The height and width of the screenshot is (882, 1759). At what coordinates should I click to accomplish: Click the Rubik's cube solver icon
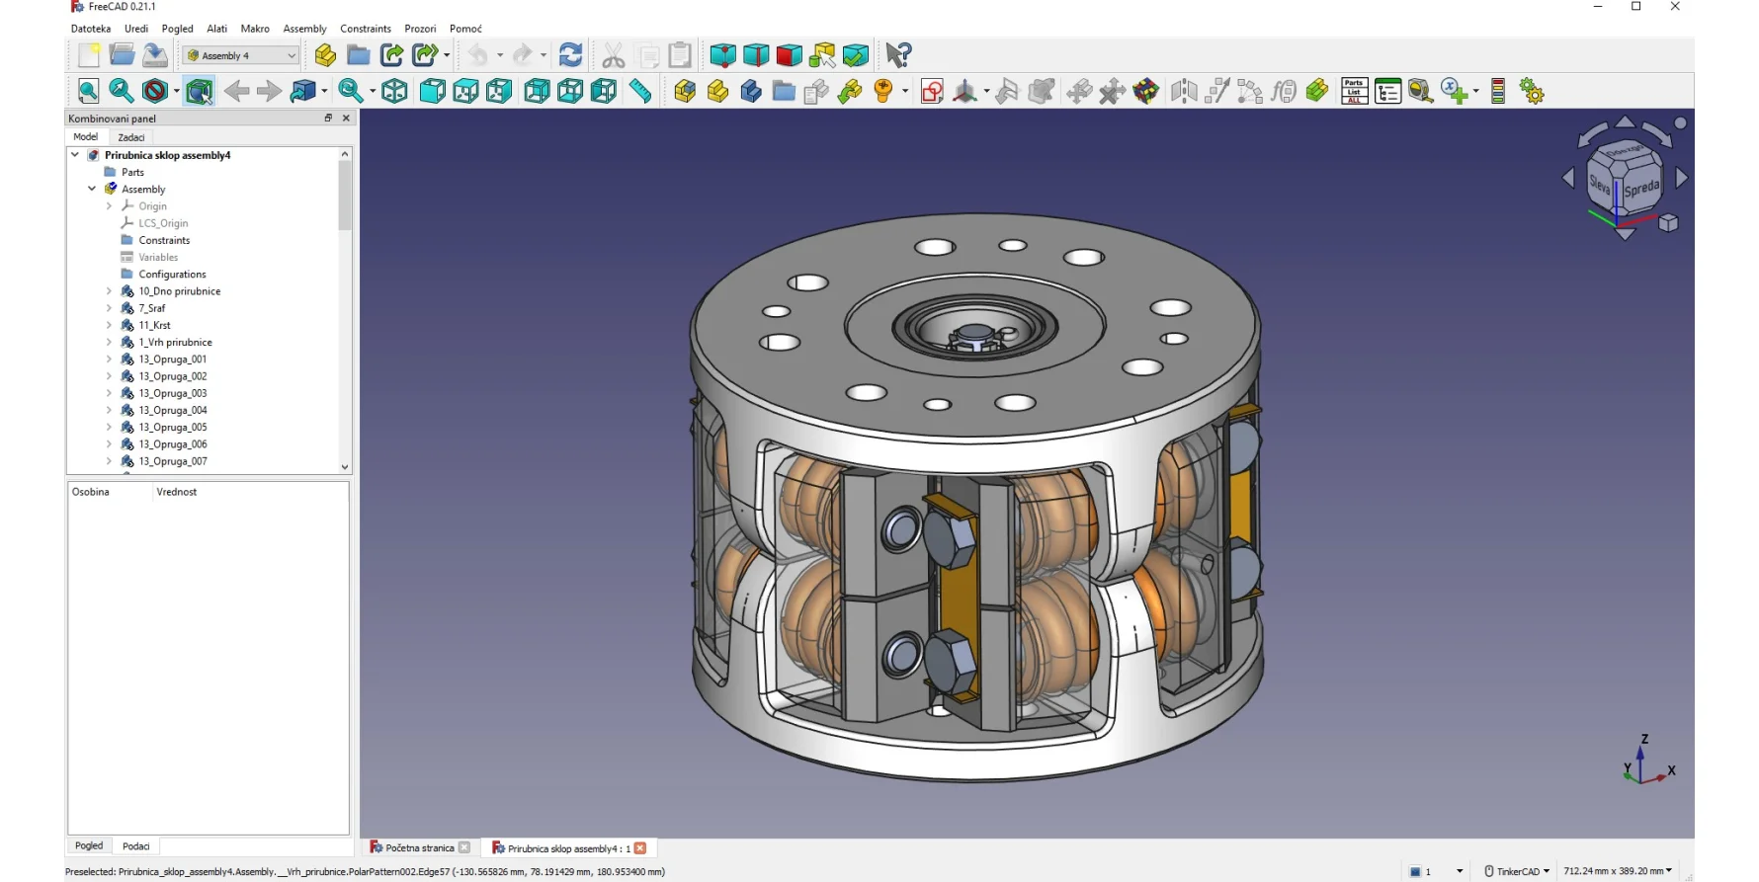[x=1146, y=92]
